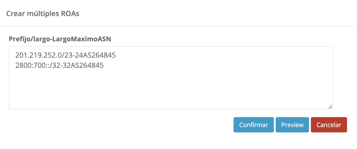Click the Prefijo/largo-LargoMaximoASN label
The width and height of the screenshot is (357, 149).
(x=60, y=39)
